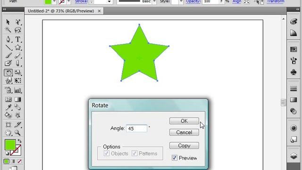The image size is (302, 170).
Task: Select the Line Segment tool
Action: click(x=8, y=47)
